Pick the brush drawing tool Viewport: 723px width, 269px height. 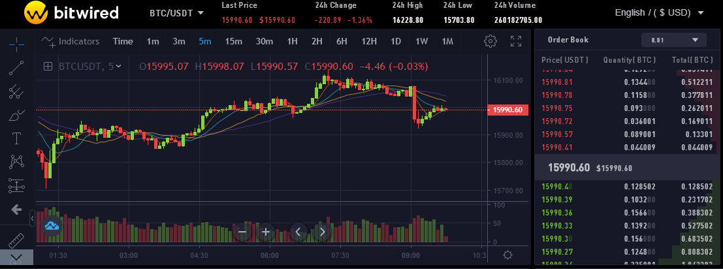point(16,116)
